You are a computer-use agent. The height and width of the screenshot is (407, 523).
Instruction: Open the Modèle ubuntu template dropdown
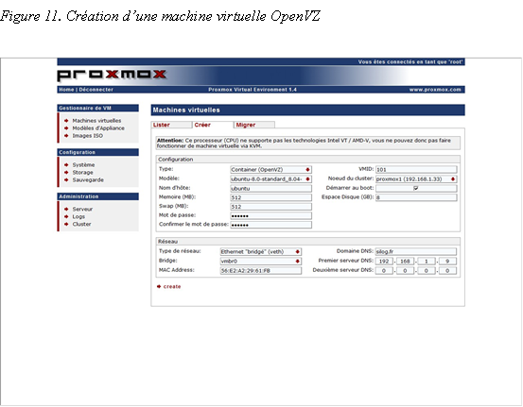(x=270, y=178)
